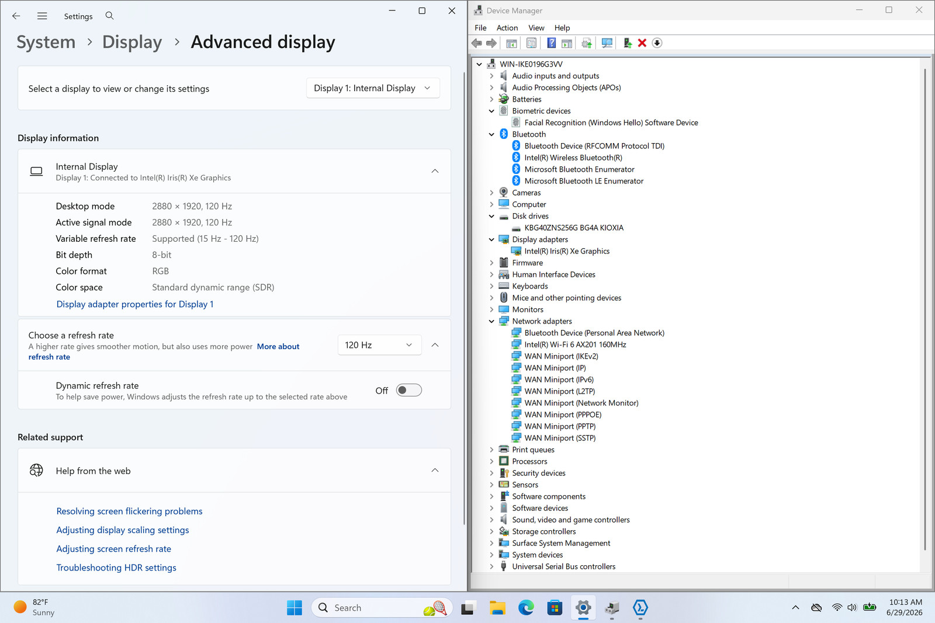935x623 pixels.
Task: Open the Settings hamburger navigation menu
Action: pos(42,16)
